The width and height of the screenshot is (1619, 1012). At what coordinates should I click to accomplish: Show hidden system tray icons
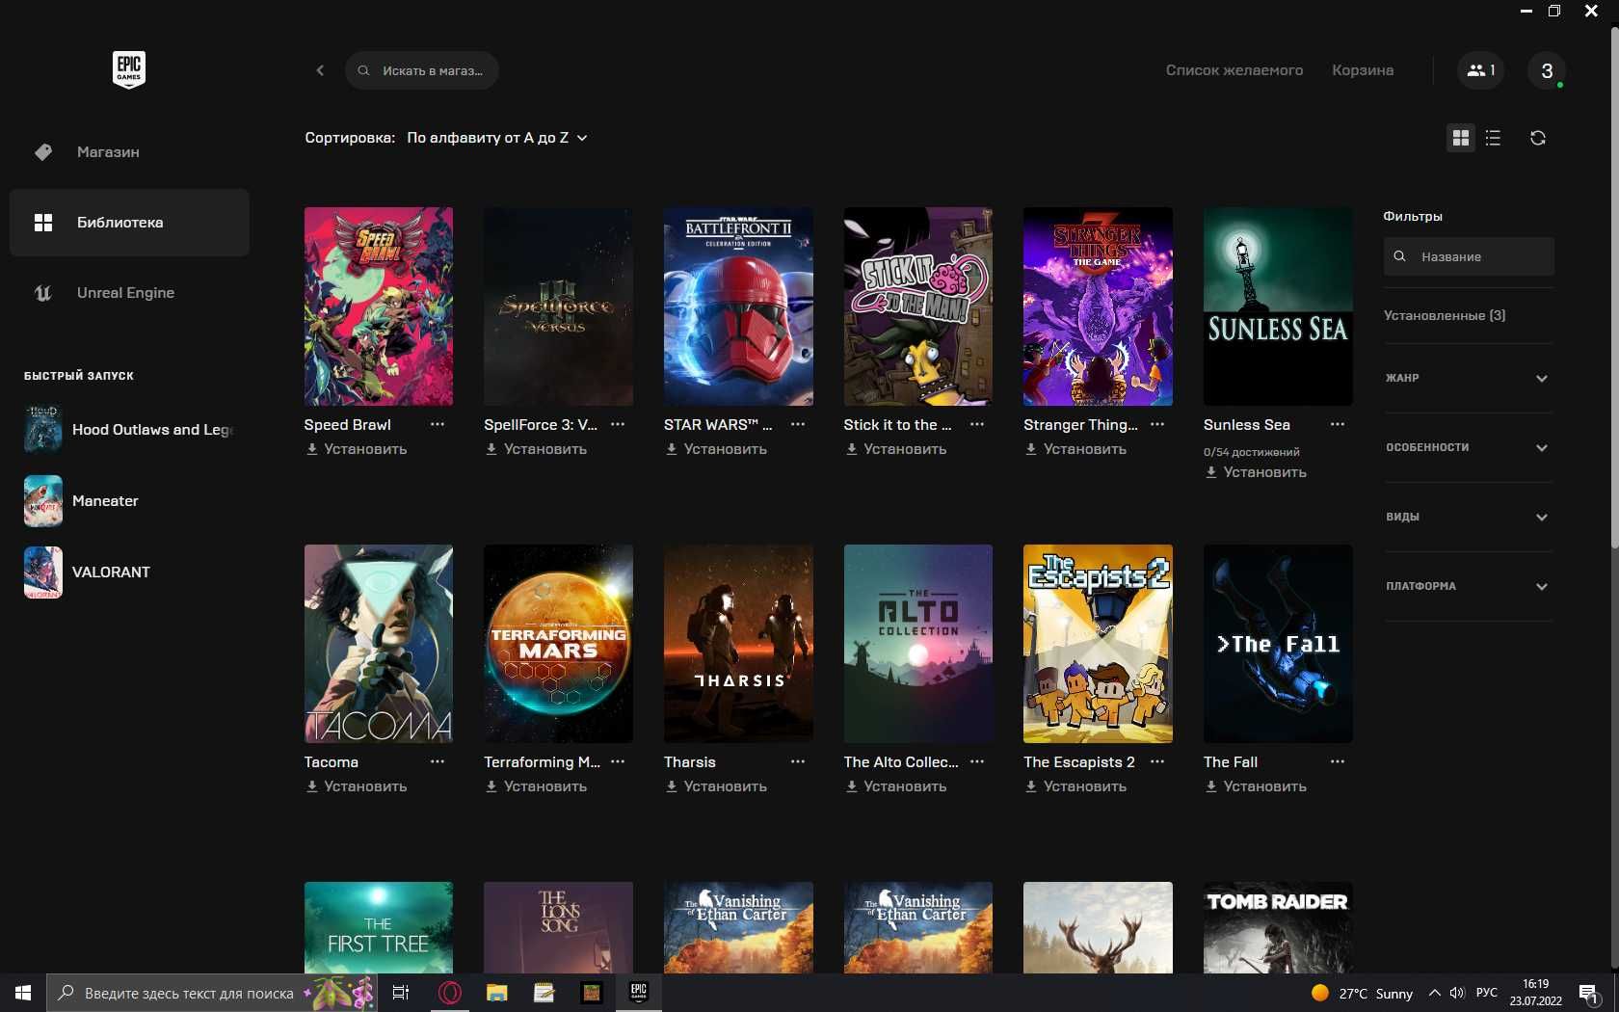click(1434, 993)
